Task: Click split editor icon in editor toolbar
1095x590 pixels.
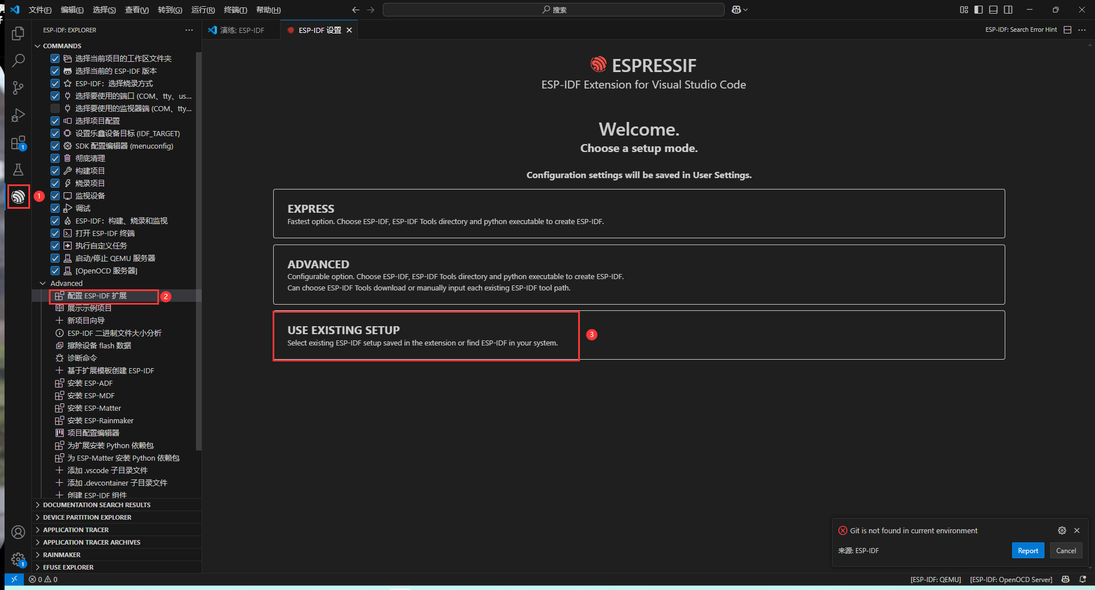Action: coord(1067,30)
